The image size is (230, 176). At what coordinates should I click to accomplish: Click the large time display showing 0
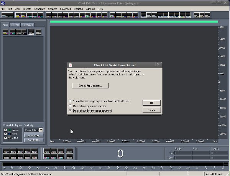[120, 153]
